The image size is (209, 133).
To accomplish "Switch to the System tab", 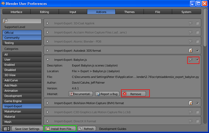I will click(x=186, y=12).
